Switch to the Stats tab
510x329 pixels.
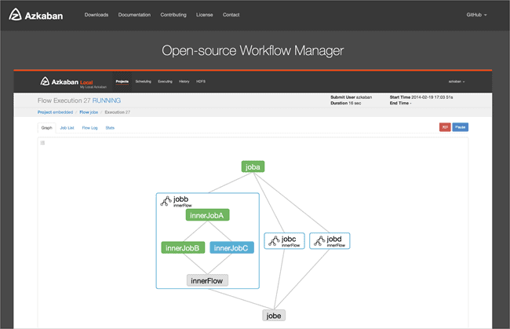110,128
